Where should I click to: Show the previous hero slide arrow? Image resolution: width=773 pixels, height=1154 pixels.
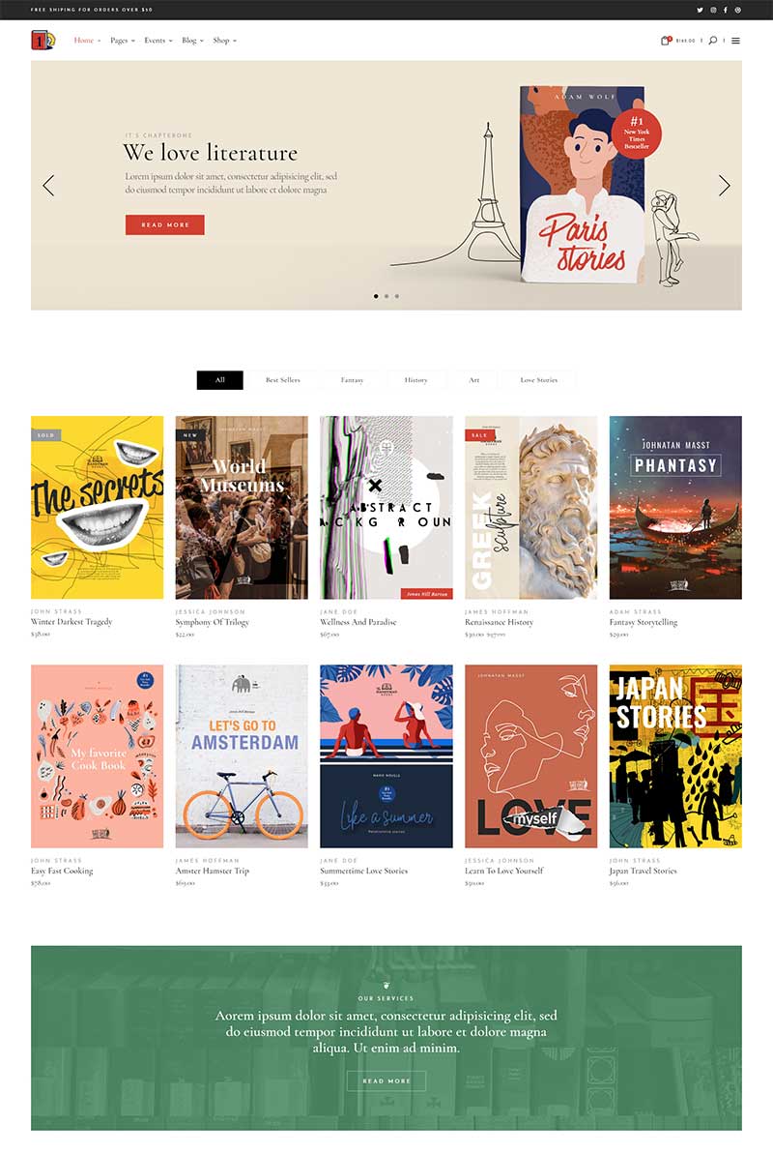48,186
